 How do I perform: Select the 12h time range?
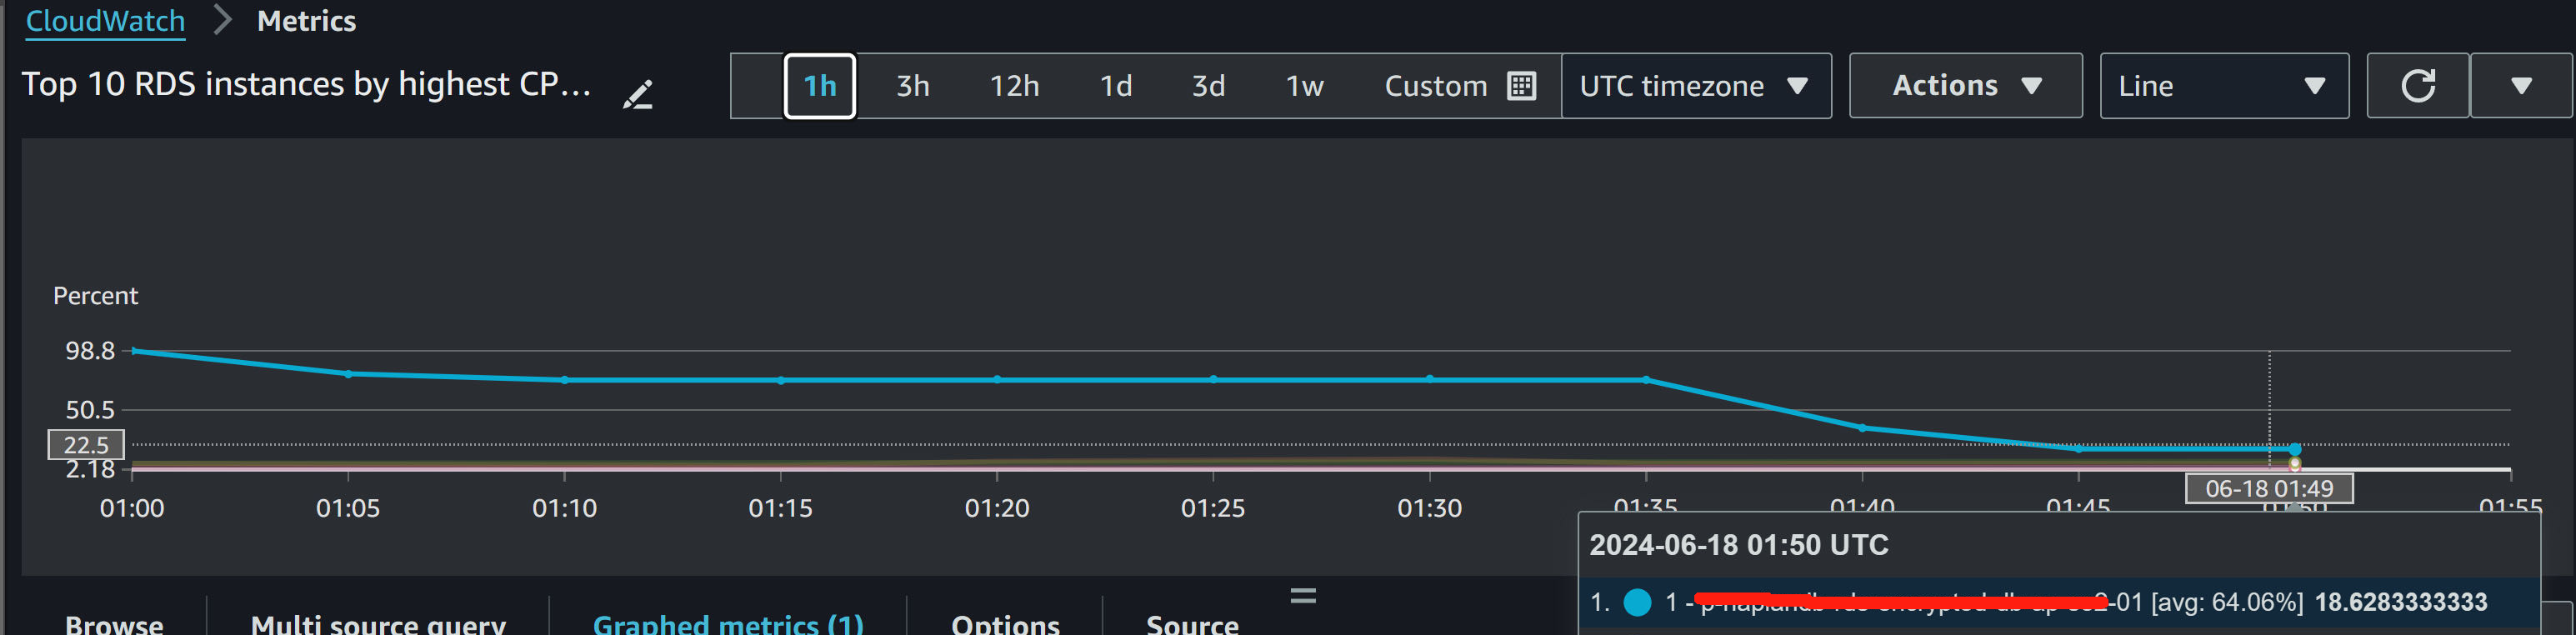click(1014, 86)
